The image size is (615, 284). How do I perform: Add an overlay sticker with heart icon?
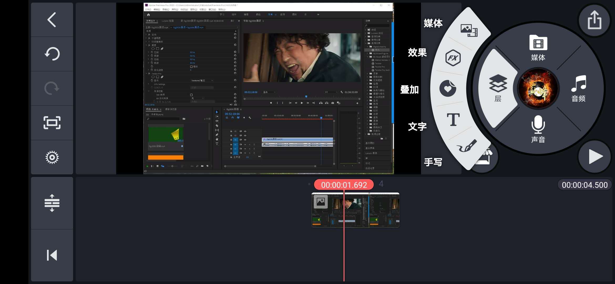(x=448, y=88)
